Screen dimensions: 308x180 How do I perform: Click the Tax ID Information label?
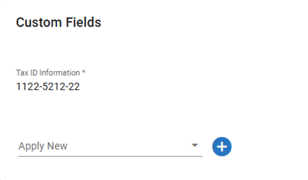(48, 73)
